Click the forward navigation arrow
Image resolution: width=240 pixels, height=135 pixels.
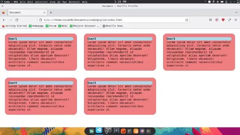click(10, 20)
